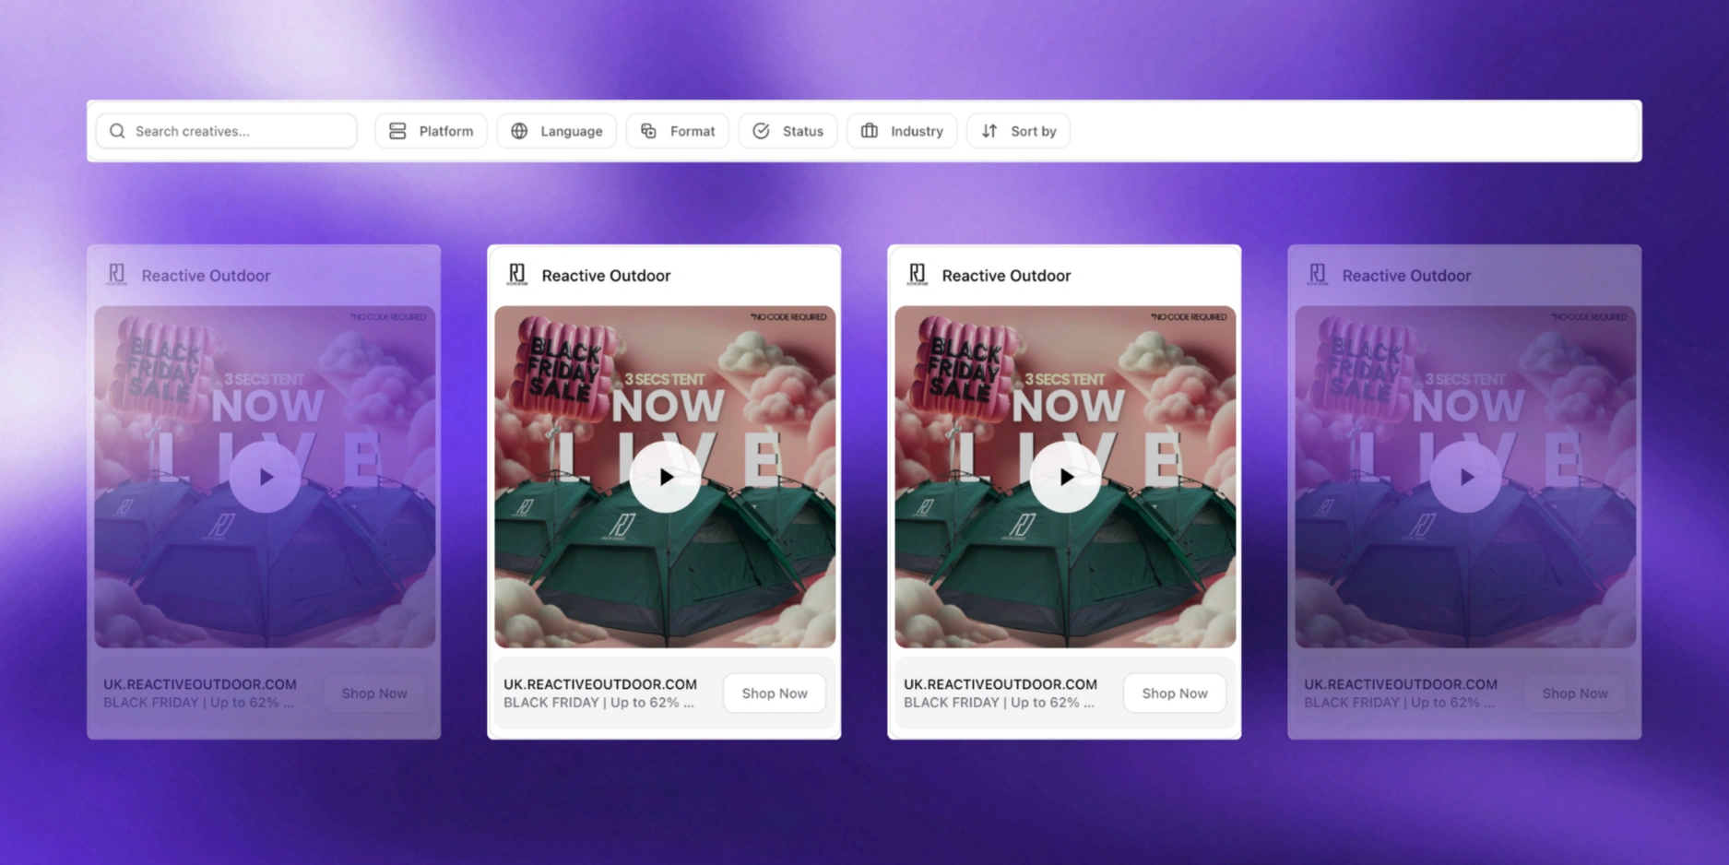Click the Reactive Outdoor logo on the second card
Viewport: 1729px width, 865px height.
516,274
